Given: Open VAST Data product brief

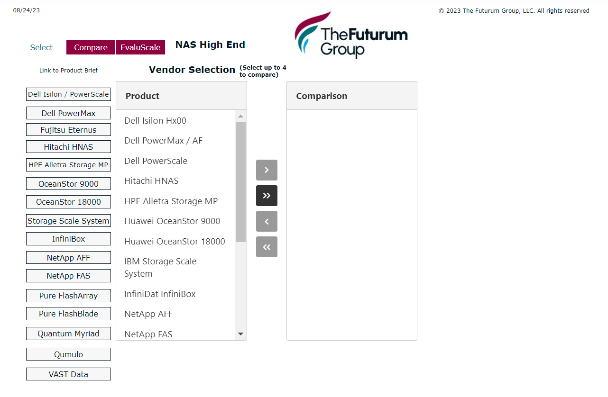Looking at the screenshot, I should (x=68, y=374).
